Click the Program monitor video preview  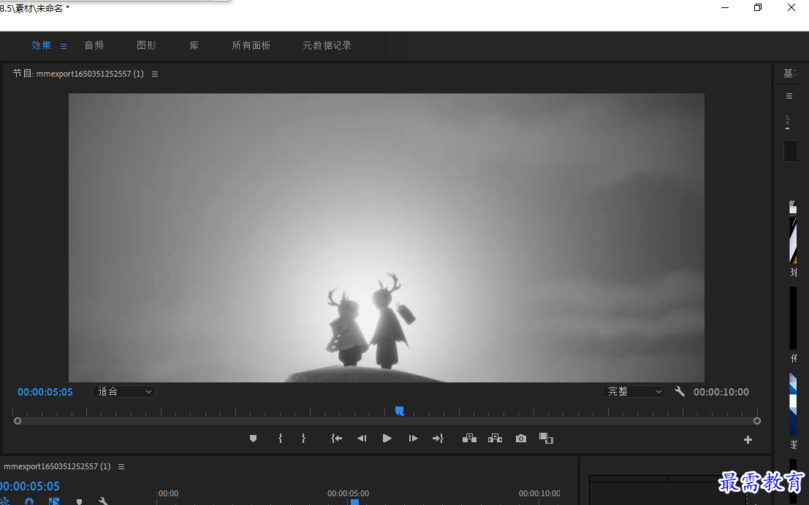[x=387, y=238]
